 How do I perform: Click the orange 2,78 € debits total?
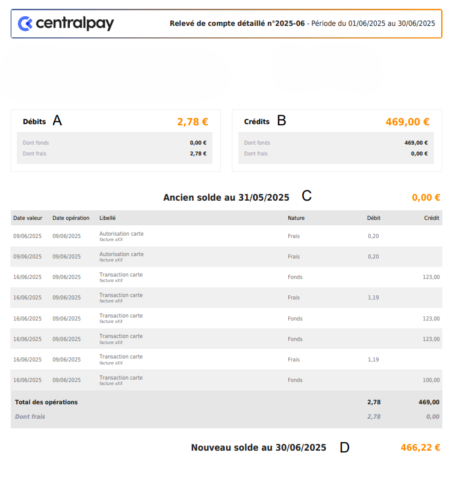(193, 122)
